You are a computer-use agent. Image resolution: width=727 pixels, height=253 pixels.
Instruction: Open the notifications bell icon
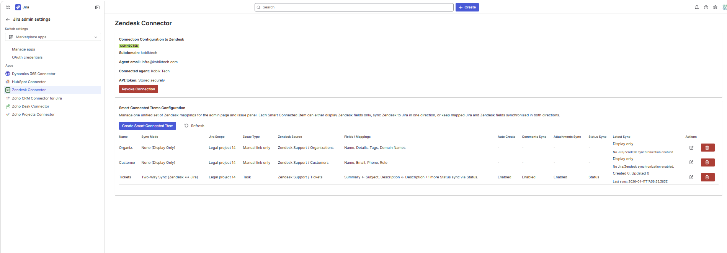click(x=697, y=7)
